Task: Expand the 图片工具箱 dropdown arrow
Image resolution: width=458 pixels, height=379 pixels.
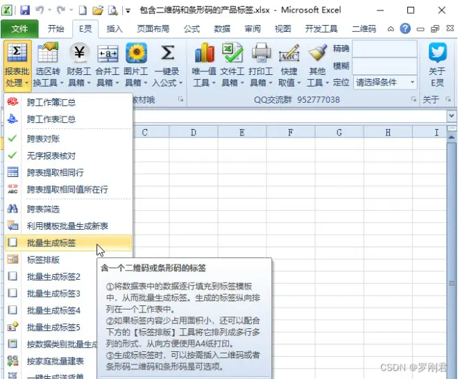Action: (x=146, y=83)
